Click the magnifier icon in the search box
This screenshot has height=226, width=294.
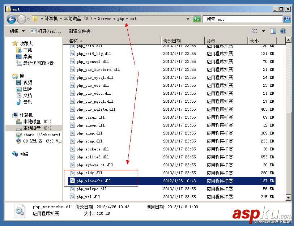[286, 19]
